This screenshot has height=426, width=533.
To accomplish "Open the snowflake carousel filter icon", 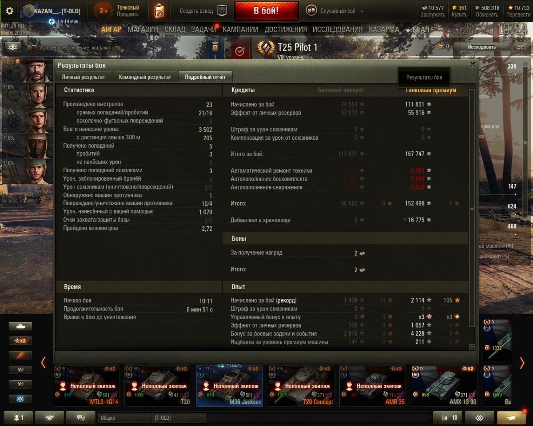I will pyautogui.click(x=20, y=399).
